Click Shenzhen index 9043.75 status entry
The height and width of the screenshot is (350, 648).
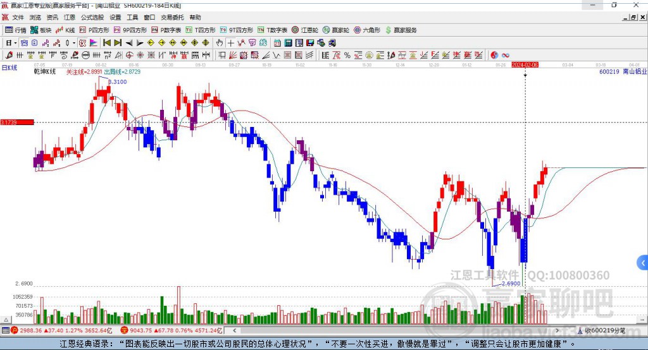click(171, 330)
